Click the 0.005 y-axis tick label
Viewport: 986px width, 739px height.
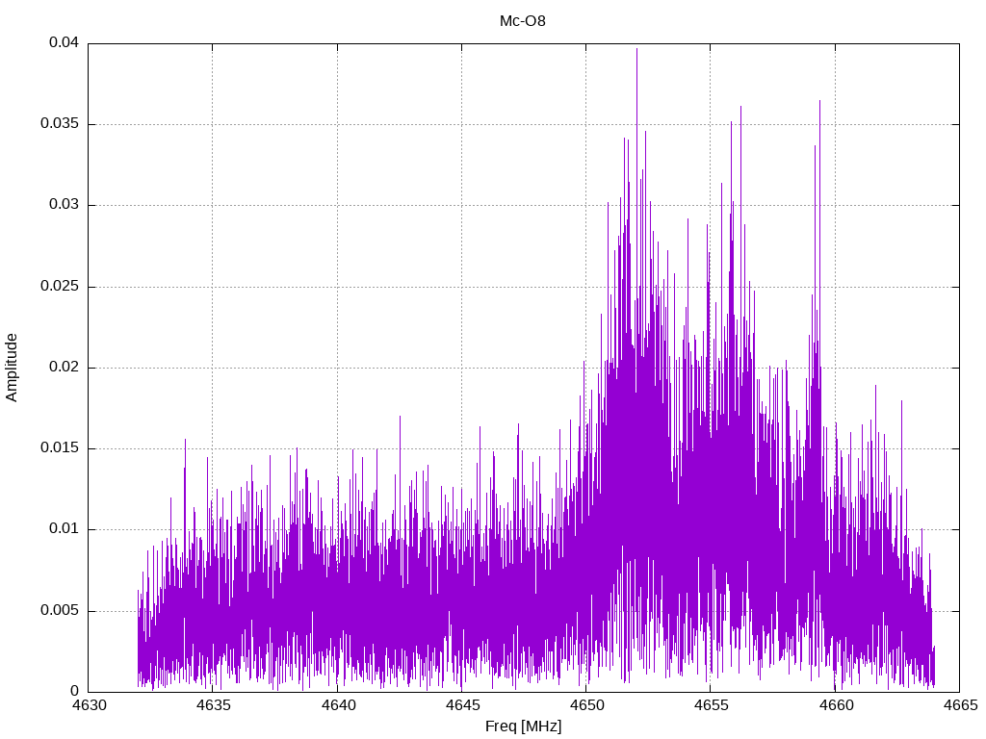[60, 611]
